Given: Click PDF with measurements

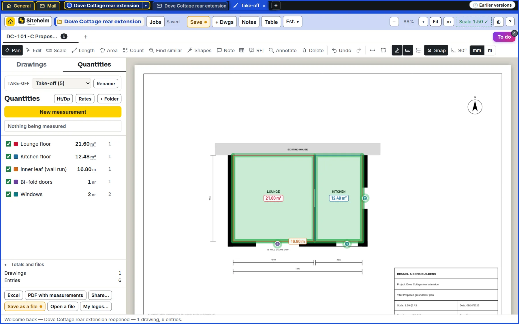Looking at the screenshot, I should tap(55, 295).
